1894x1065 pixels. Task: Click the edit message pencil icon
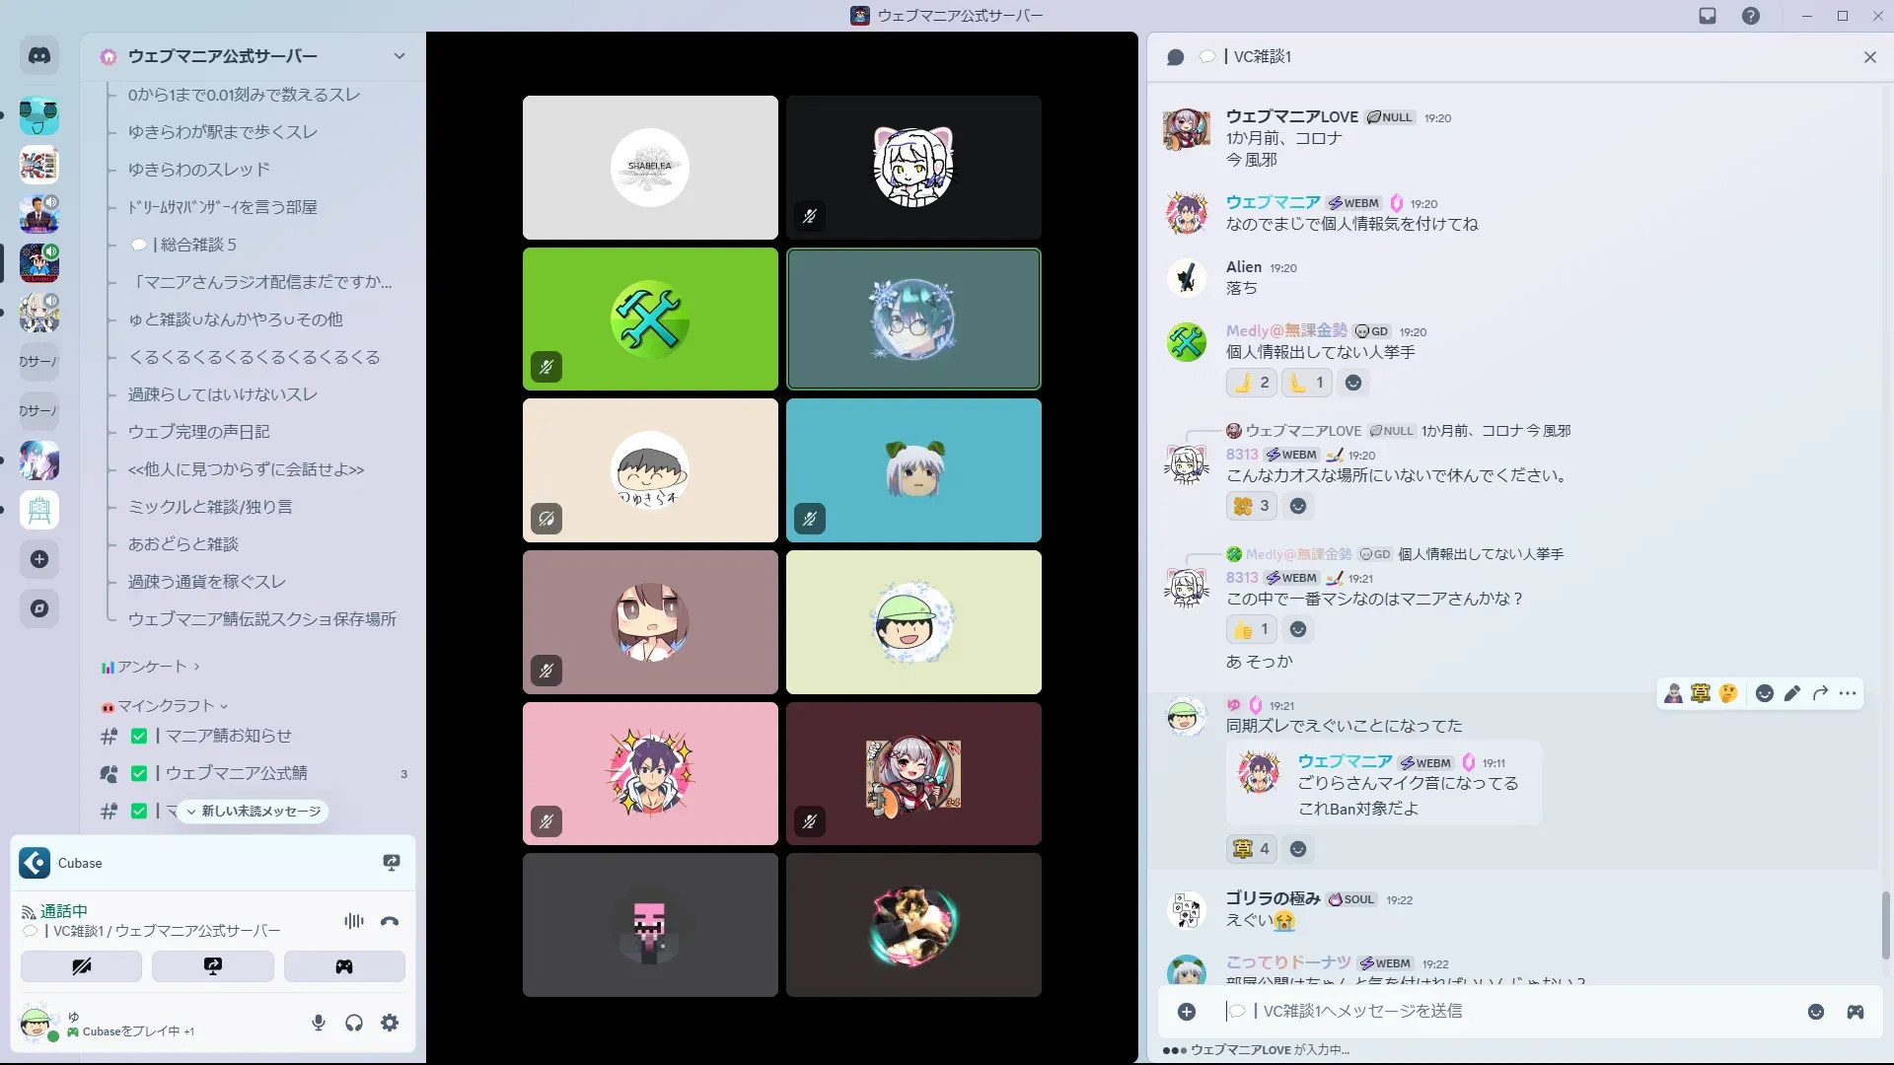pyautogui.click(x=1792, y=693)
